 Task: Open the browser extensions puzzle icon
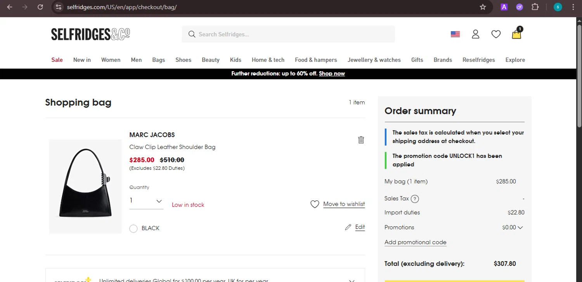coord(535,7)
